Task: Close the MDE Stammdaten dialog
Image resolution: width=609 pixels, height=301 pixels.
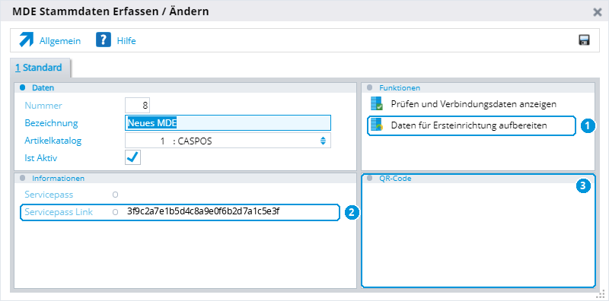Action: click(x=598, y=12)
